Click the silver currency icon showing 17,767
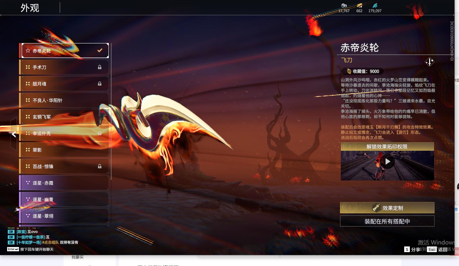The image size is (459, 266). click(x=344, y=6)
